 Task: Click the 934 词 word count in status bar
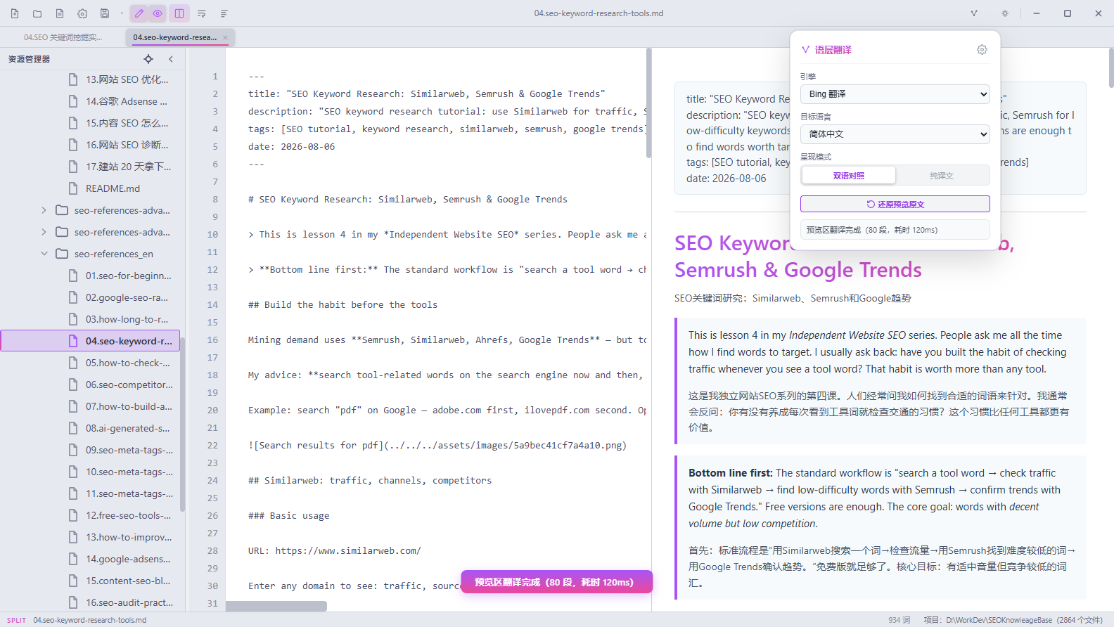(x=899, y=620)
